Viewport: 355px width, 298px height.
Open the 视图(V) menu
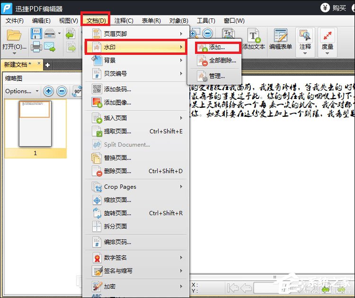[68, 21]
